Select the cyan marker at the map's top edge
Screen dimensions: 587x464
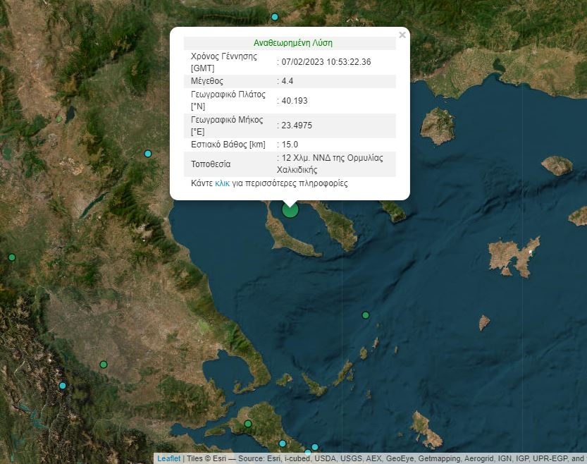click(275, 17)
